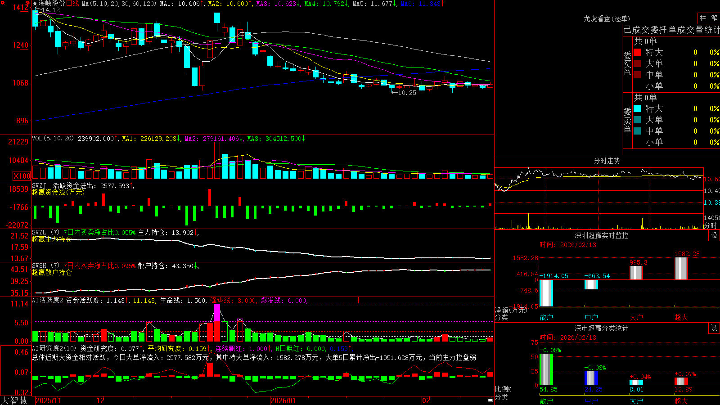Click the VOL(5,10,20) indicator label

(x=53, y=139)
